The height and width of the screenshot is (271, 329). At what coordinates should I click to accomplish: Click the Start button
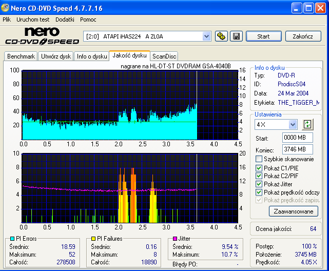[263, 36]
